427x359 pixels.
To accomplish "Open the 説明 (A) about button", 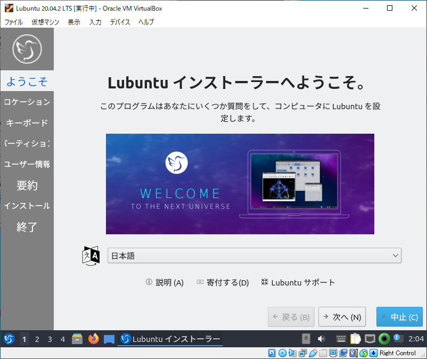I will click(x=165, y=282).
